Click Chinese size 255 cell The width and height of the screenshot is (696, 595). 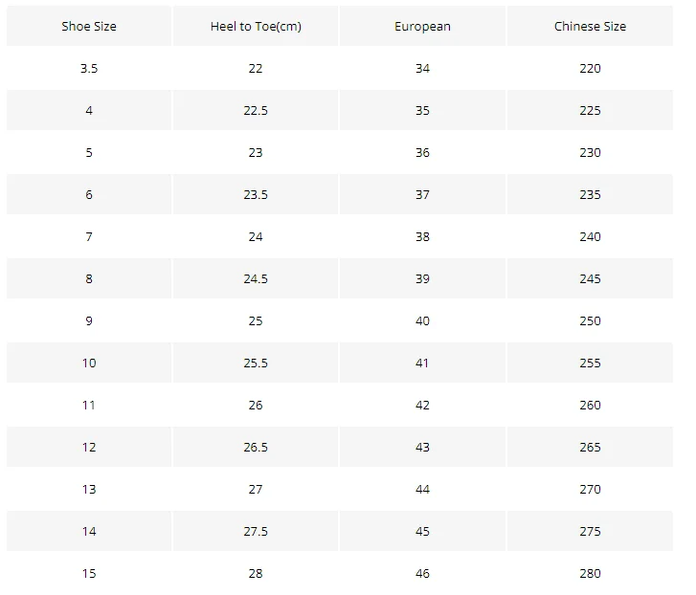[590, 363]
